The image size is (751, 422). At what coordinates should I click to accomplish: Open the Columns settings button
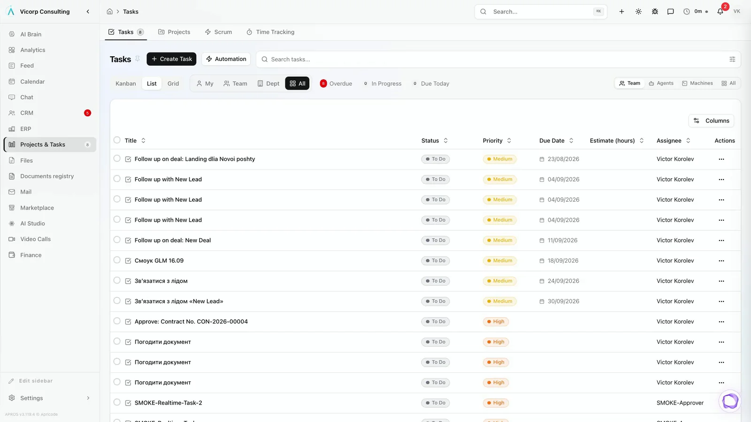pyautogui.click(x=712, y=121)
